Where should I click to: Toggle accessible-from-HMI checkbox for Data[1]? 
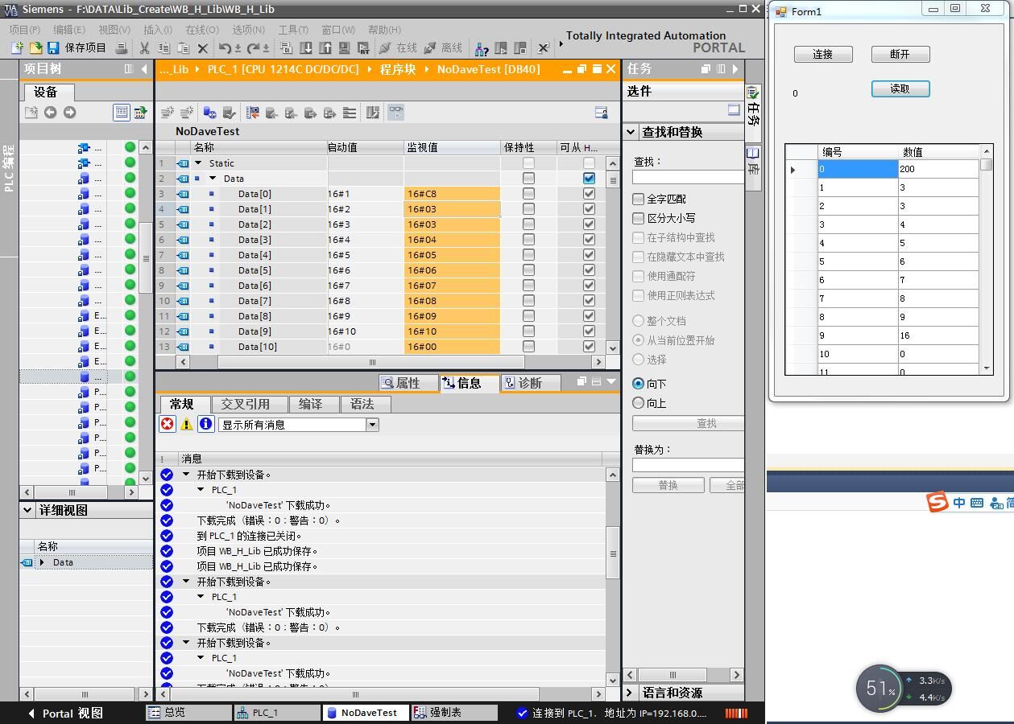point(589,209)
